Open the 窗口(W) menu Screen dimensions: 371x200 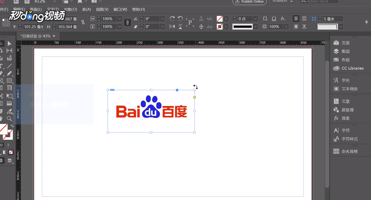coord(120,9)
